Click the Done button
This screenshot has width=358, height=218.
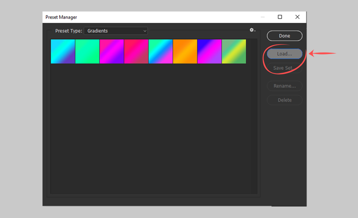point(284,36)
